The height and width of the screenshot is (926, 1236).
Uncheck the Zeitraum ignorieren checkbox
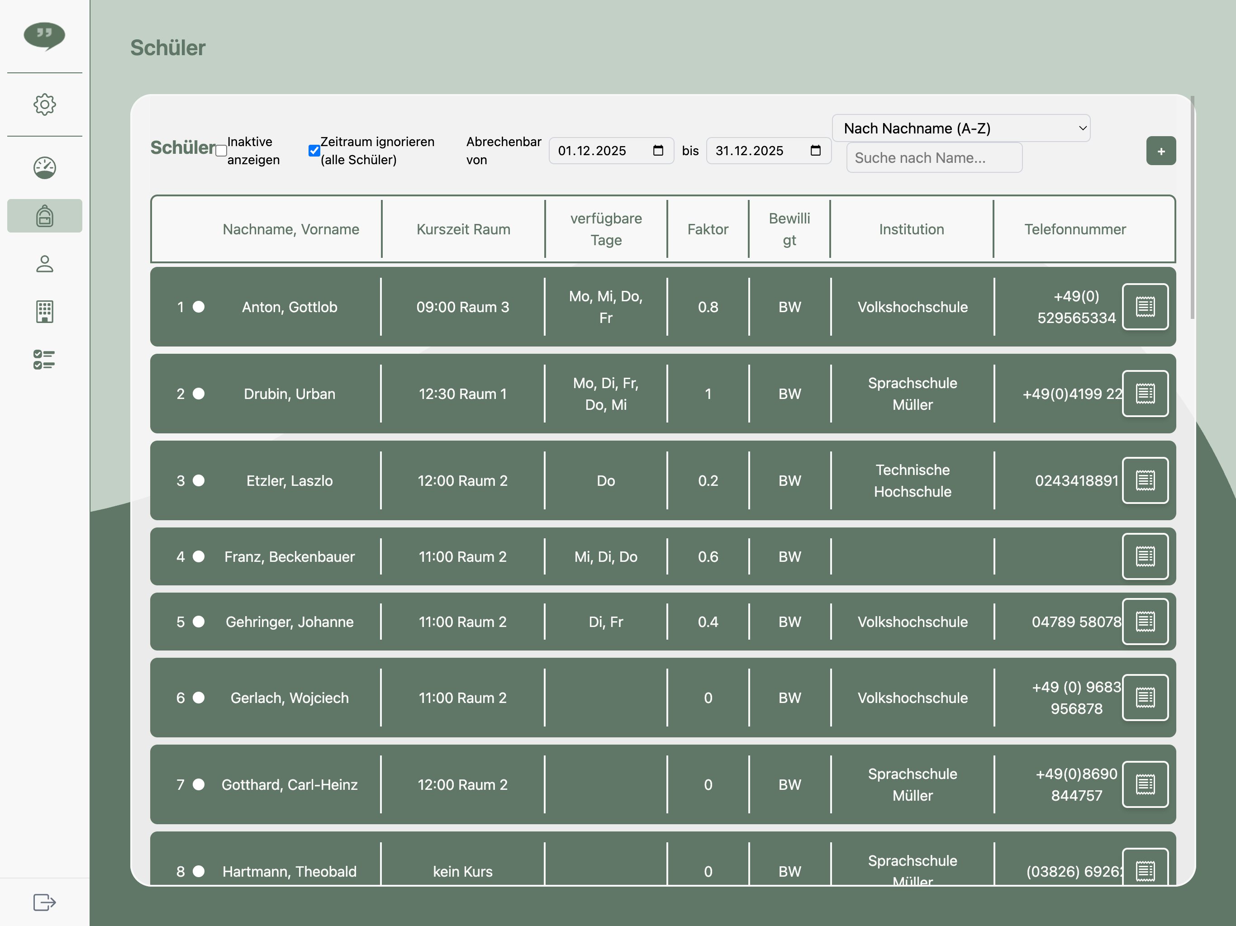click(314, 151)
